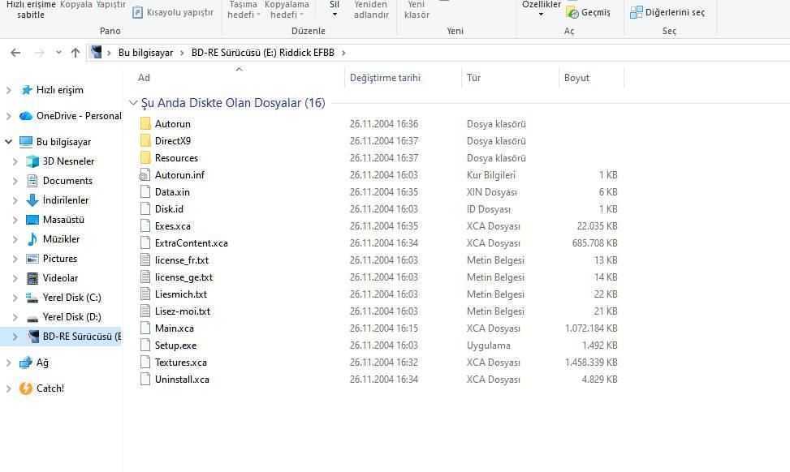Select Setup.exe application

(x=176, y=345)
